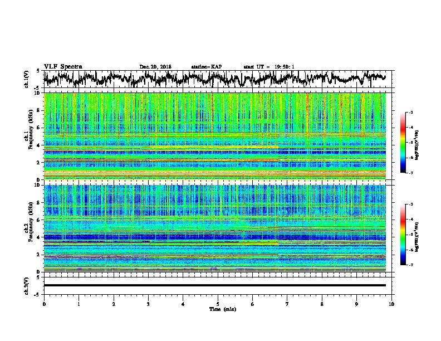Click the "ch.2 Frequency (kHz)" axis label
The height and width of the screenshot is (341, 441).
tap(28, 222)
